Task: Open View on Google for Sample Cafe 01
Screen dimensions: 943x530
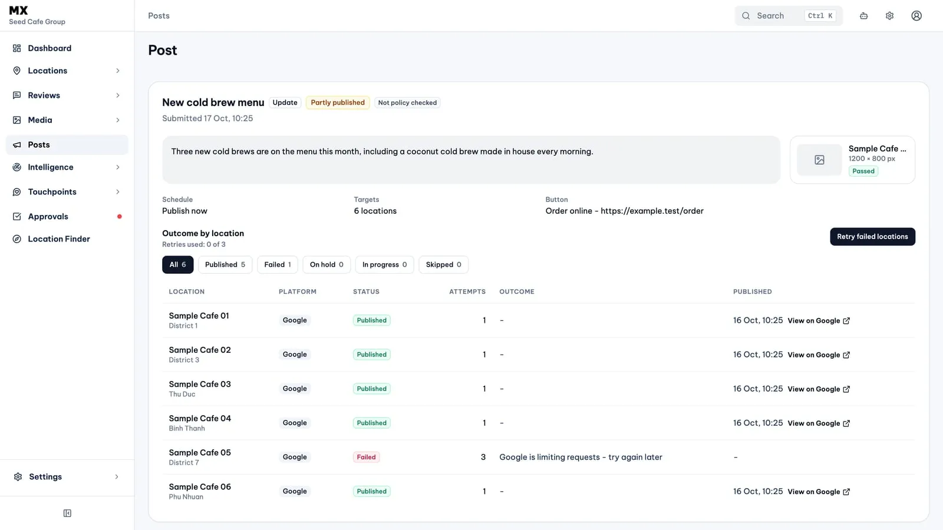Action: click(x=819, y=321)
